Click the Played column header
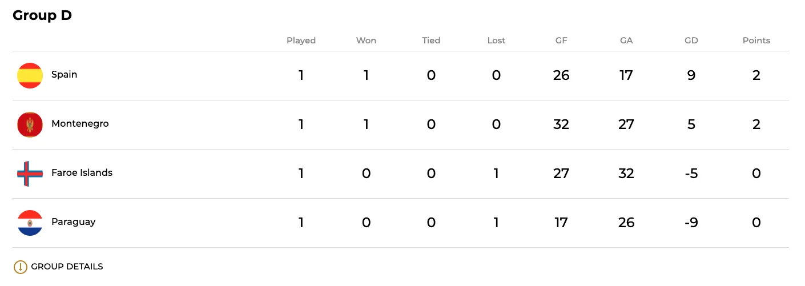Screen dimensions: 805x286 pyautogui.click(x=301, y=41)
